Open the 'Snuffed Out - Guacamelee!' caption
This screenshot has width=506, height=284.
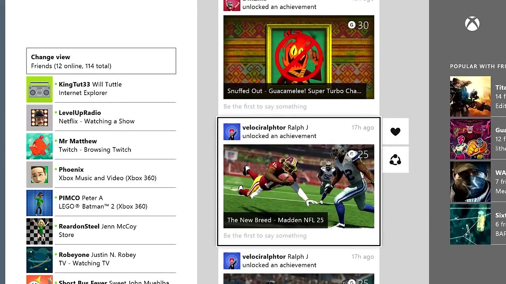tap(294, 91)
